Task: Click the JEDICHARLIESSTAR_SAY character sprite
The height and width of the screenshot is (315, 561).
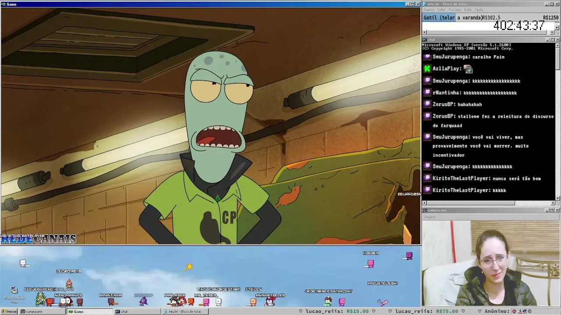Action: pos(328,301)
